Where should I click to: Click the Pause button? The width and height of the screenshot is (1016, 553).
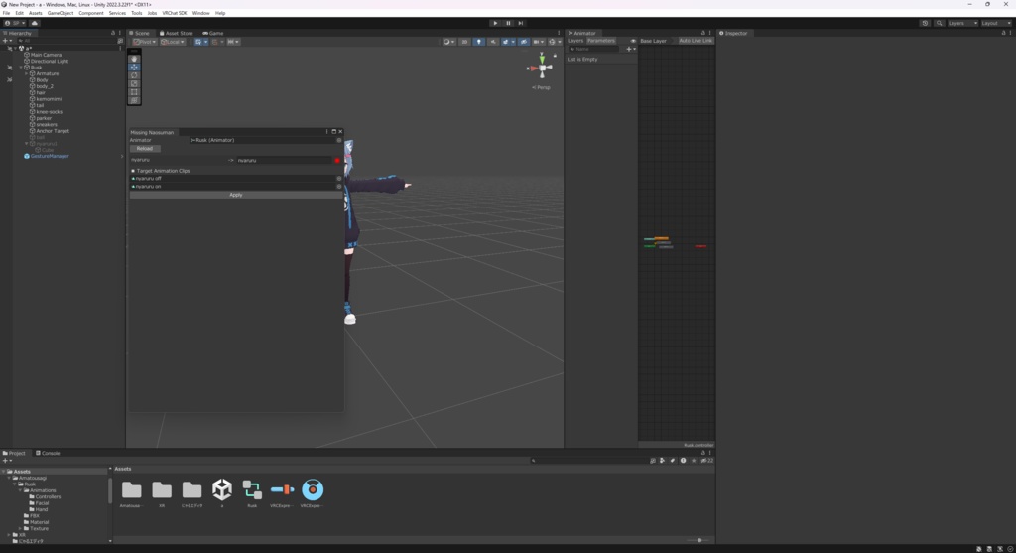pyautogui.click(x=508, y=23)
